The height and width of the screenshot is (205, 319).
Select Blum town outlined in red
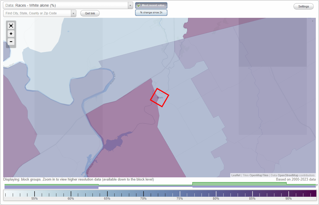click(x=159, y=98)
